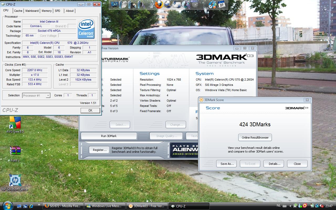Image resolution: width=336 pixels, height=210 pixels.
Task: Click the red circular tray icon
Action: coord(305,206)
